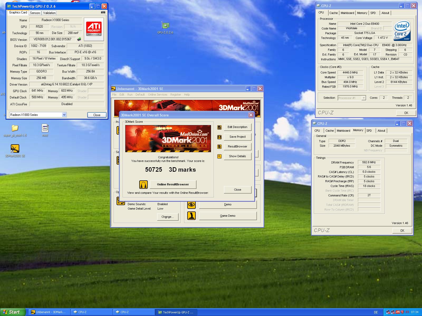Click the 50725 3D marks score text

pos(170,170)
